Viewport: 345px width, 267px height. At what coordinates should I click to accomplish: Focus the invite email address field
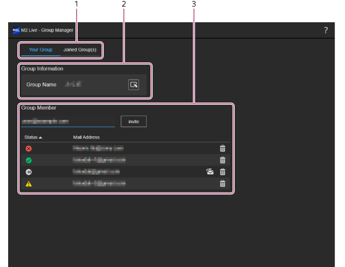click(68, 122)
